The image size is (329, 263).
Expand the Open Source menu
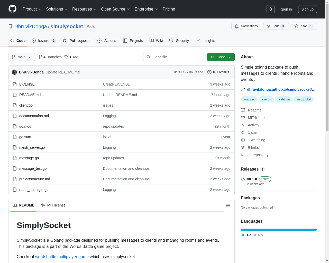point(116,9)
